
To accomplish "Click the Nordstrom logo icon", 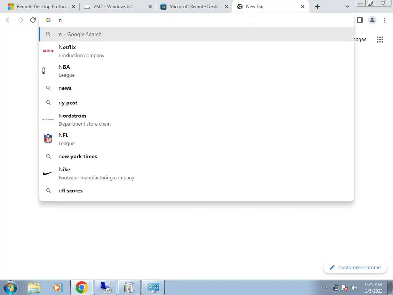I will point(48,120).
